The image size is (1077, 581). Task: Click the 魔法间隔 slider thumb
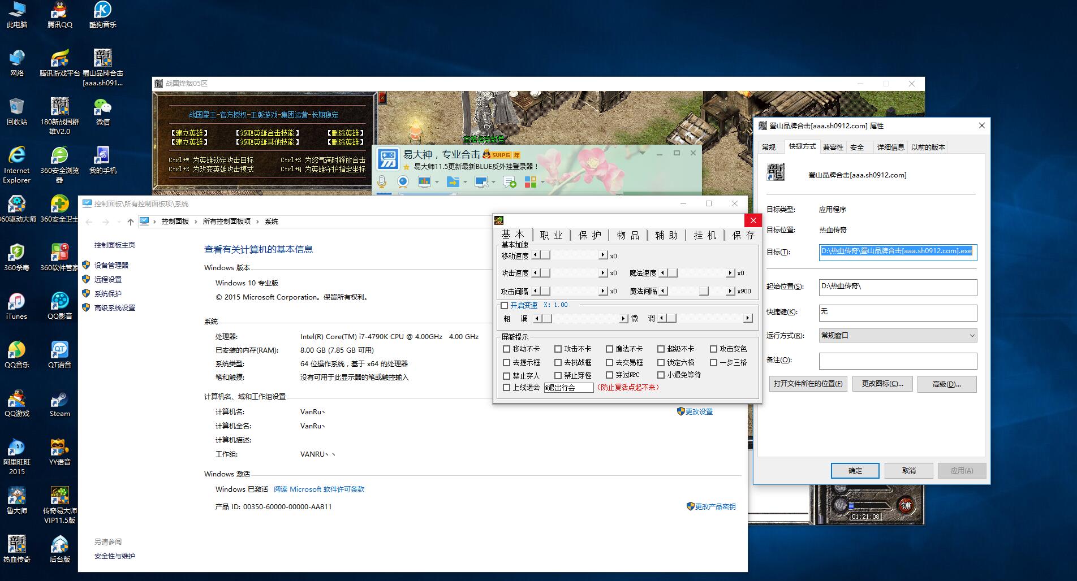703,291
